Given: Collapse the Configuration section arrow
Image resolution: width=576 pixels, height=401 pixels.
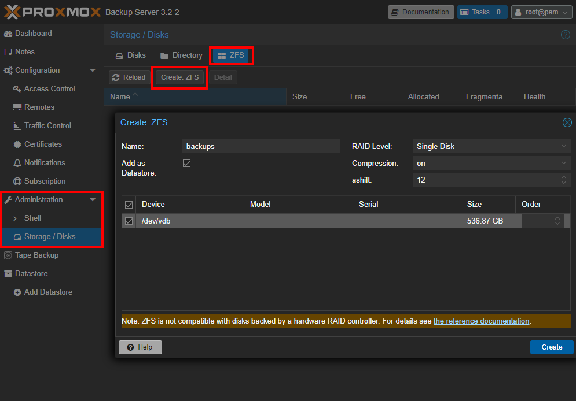Looking at the screenshot, I should [x=93, y=70].
